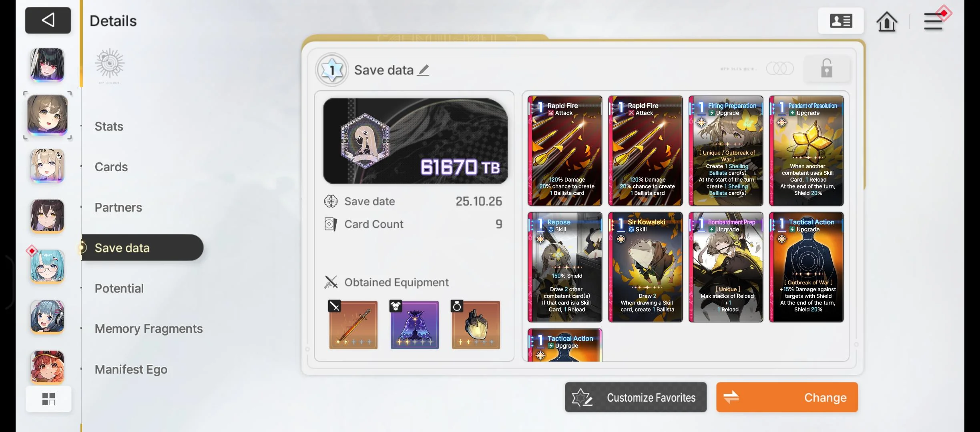Select the Sir Kowalski skill card
Image resolution: width=980 pixels, height=432 pixels.
[x=645, y=267]
